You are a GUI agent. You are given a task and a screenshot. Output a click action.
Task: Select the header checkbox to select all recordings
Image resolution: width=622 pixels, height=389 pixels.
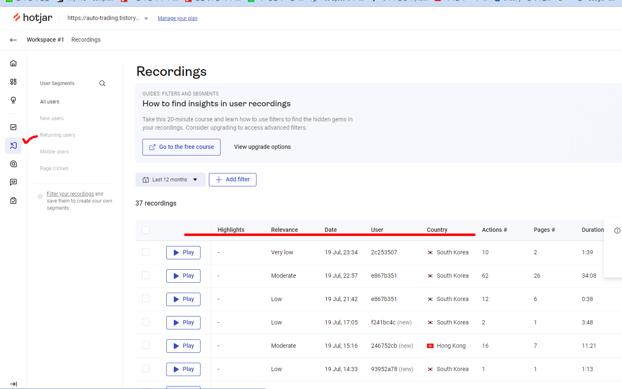(x=146, y=230)
